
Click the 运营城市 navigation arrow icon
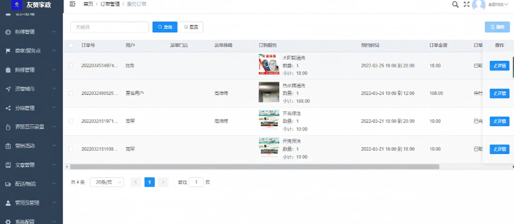point(8,88)
